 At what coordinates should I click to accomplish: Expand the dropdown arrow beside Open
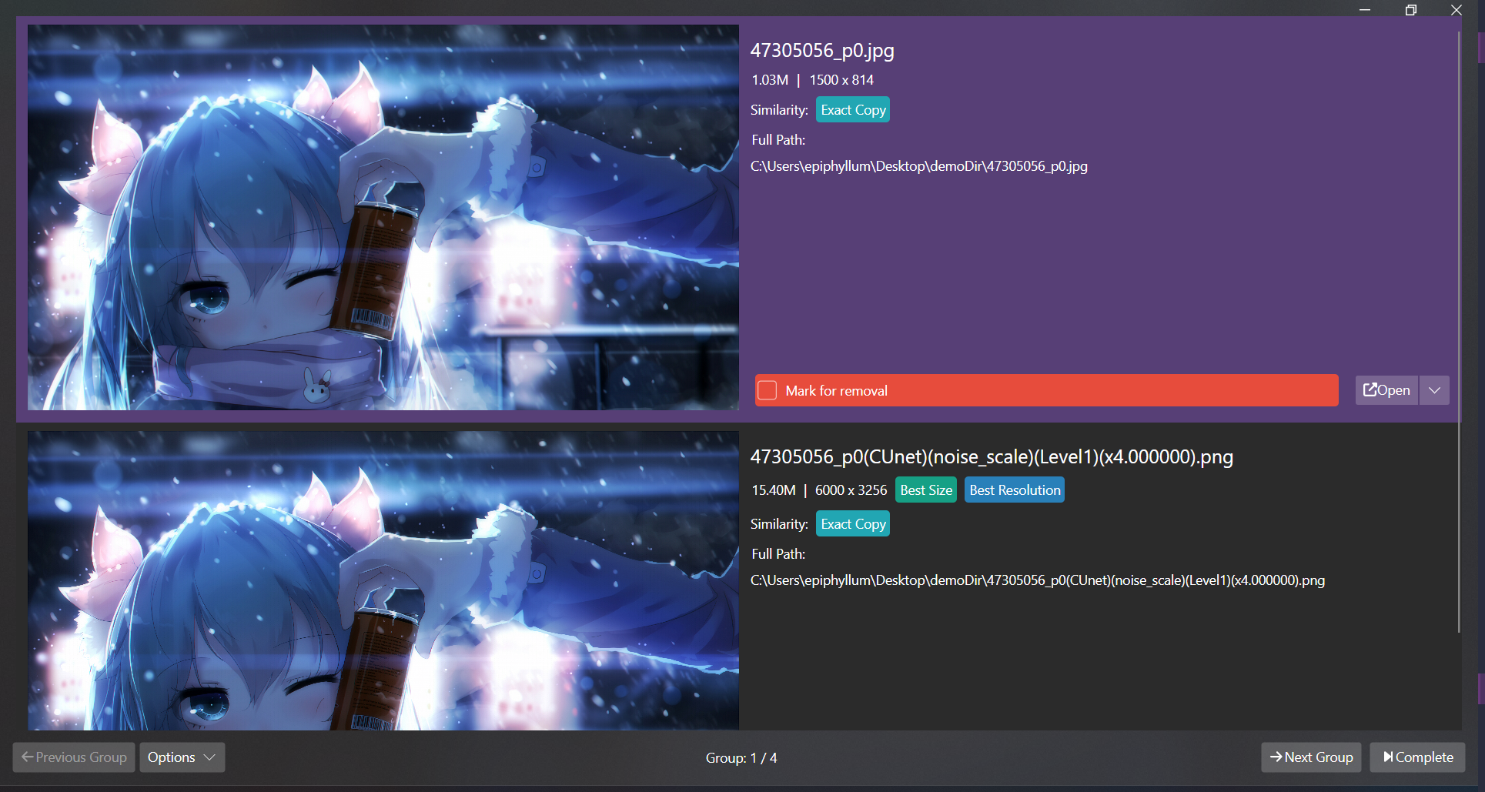(x=1434, y=390)
